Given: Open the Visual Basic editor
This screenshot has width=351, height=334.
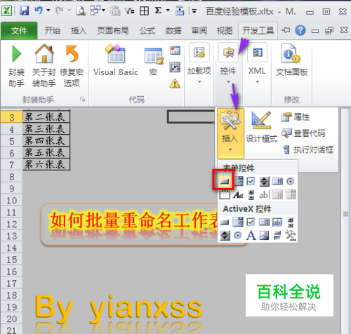Looking at the screenshot, I should 116,60.
